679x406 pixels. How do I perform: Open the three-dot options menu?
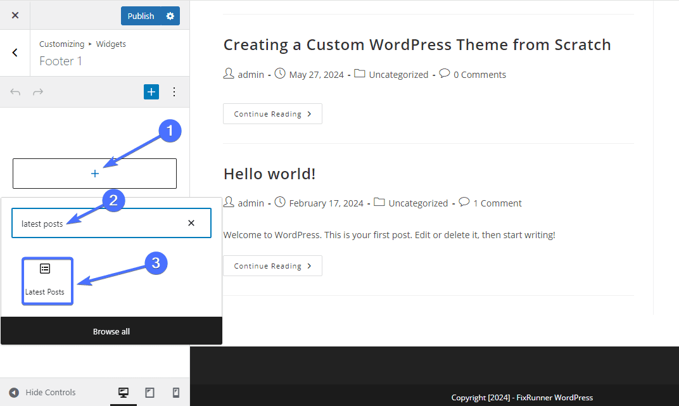[174, 92]
